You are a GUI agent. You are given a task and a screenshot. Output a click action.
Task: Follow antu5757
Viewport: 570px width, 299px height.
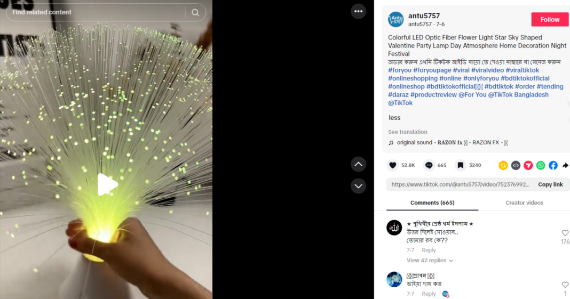550,20
